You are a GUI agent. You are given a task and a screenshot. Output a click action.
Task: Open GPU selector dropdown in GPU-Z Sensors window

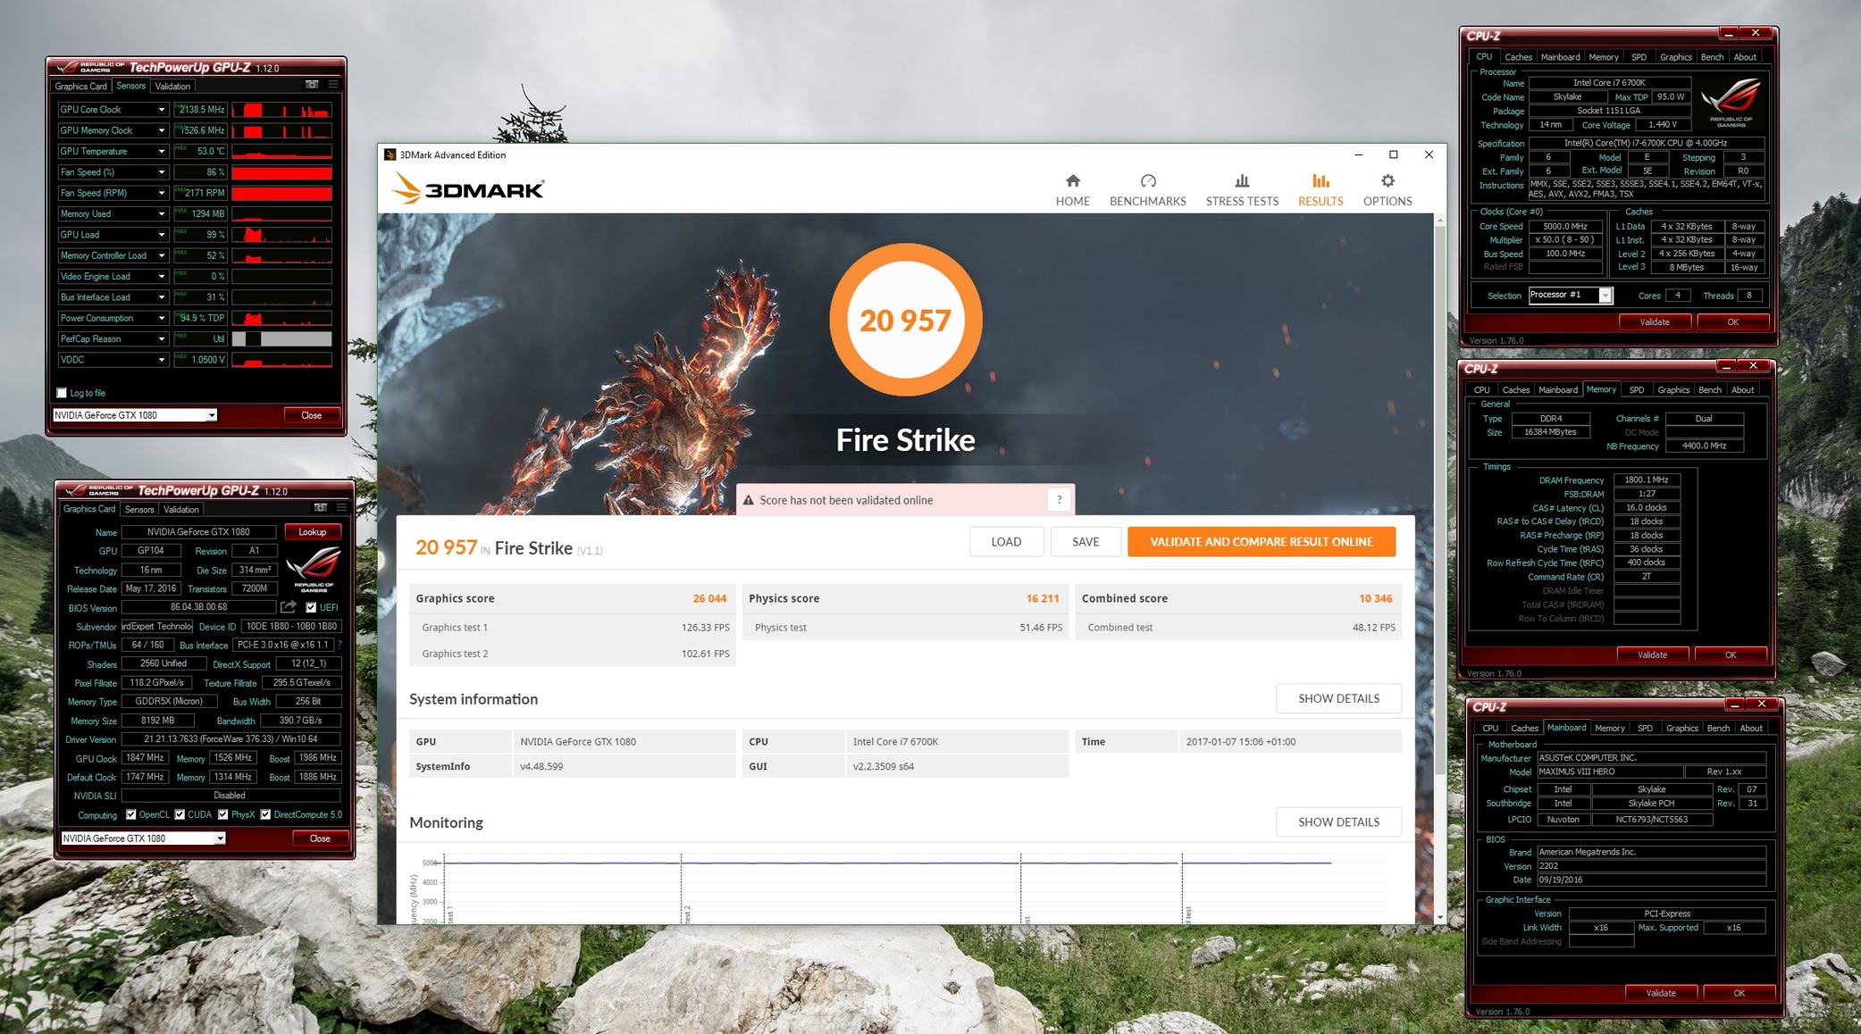click(x=212, y=415)
